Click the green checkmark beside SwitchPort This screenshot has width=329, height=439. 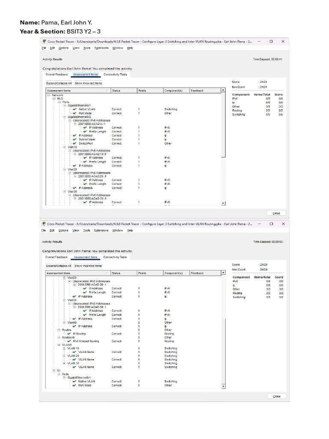75,143
